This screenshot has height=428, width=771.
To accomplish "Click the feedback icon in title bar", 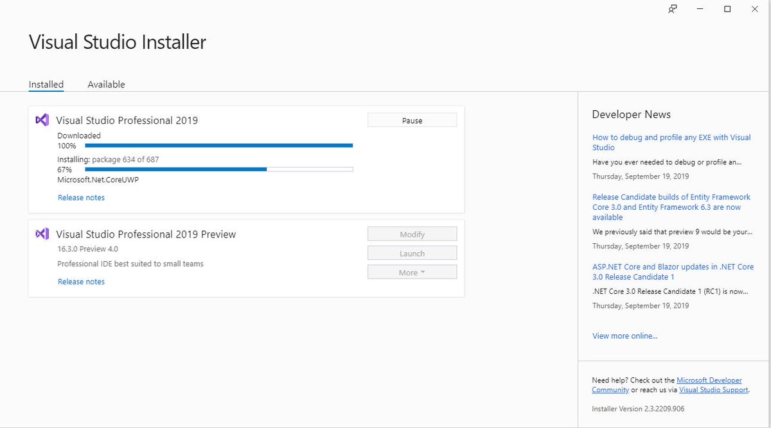I will coord(672,9).
